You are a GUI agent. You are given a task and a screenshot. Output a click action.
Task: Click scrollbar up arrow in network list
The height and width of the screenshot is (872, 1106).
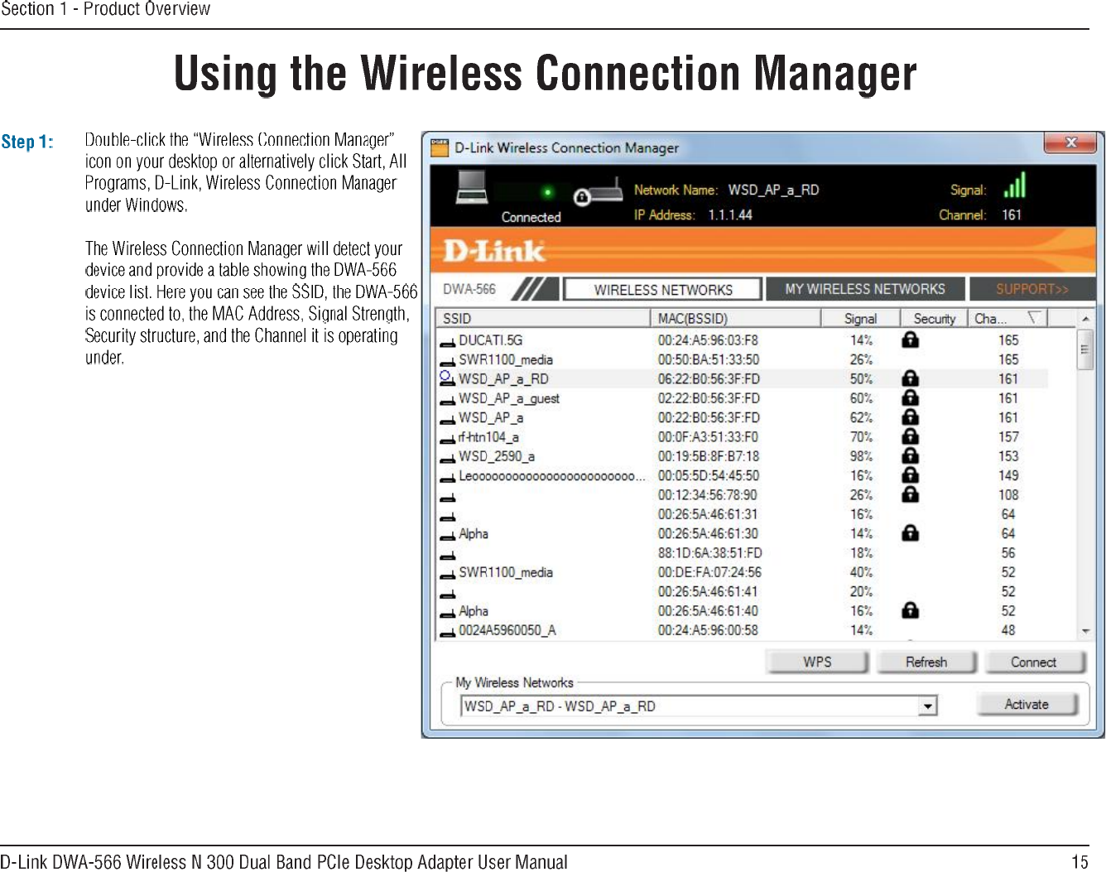[1085, 319]
